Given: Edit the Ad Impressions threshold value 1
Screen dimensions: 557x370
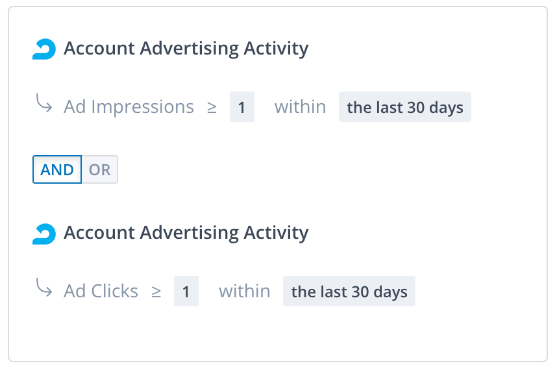Looking at the screenshot, I should pyautogui.click(x=241, y=107).
